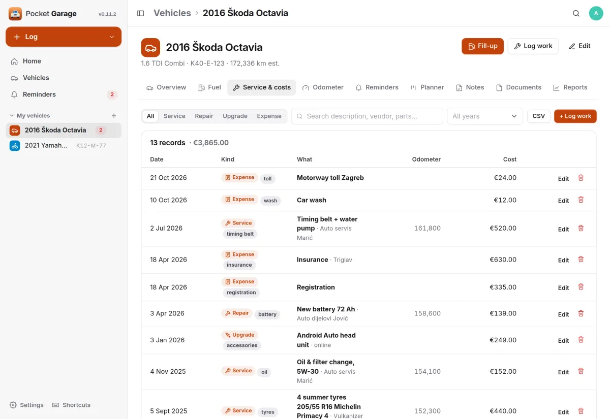Open Shortcuts keyboard item

coord(72,405)
